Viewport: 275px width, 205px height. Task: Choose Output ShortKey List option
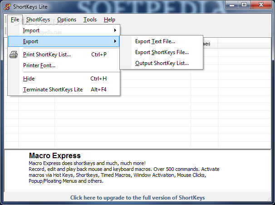[161, 63]
